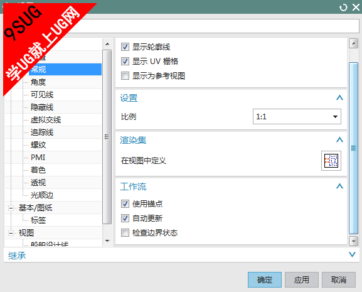The height and width of the screenshot is (292, 362).
Task: Select 基本/图纸 label in the tree
Action: pos(35,208)
